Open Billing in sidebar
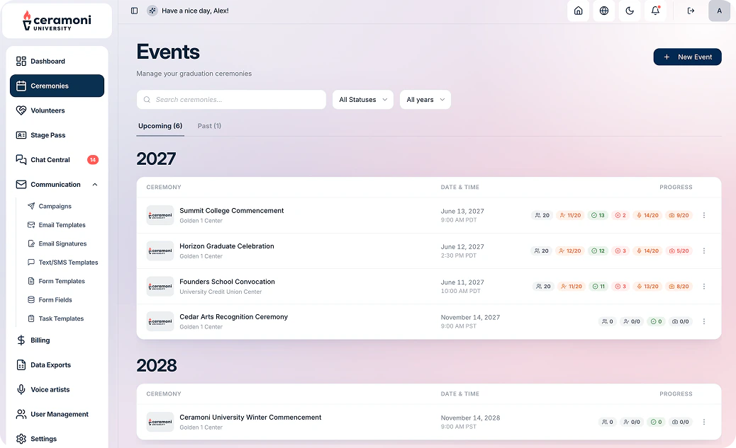 click(57, 340)
